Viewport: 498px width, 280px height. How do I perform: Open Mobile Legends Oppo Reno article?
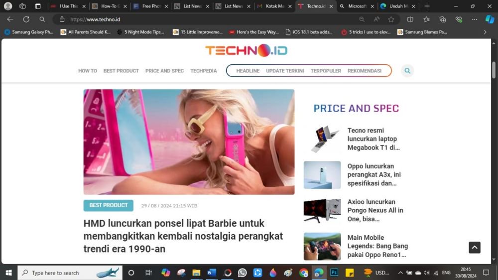377,246
